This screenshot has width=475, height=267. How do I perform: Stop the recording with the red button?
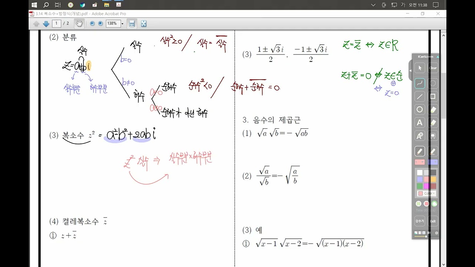click(x=426, y=204)
